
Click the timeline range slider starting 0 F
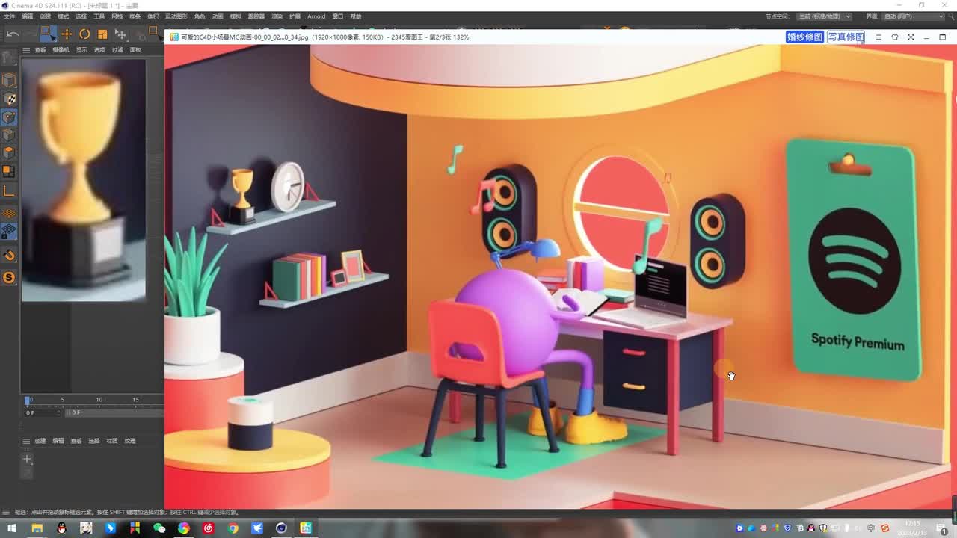tap(115, 412)
